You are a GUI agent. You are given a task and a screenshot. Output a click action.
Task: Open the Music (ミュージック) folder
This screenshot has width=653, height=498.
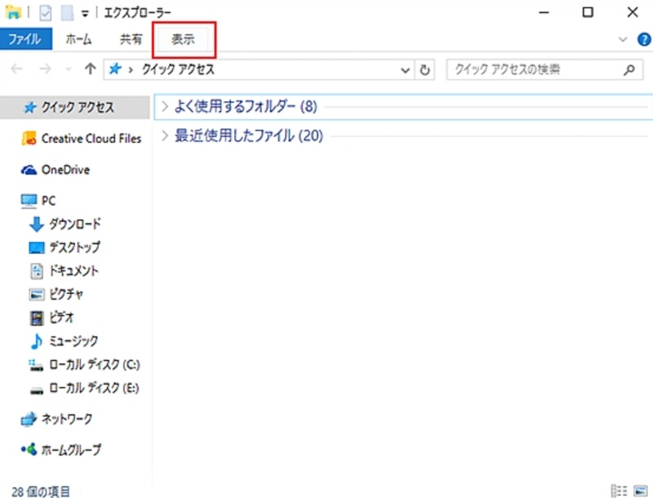coord(73,341)
